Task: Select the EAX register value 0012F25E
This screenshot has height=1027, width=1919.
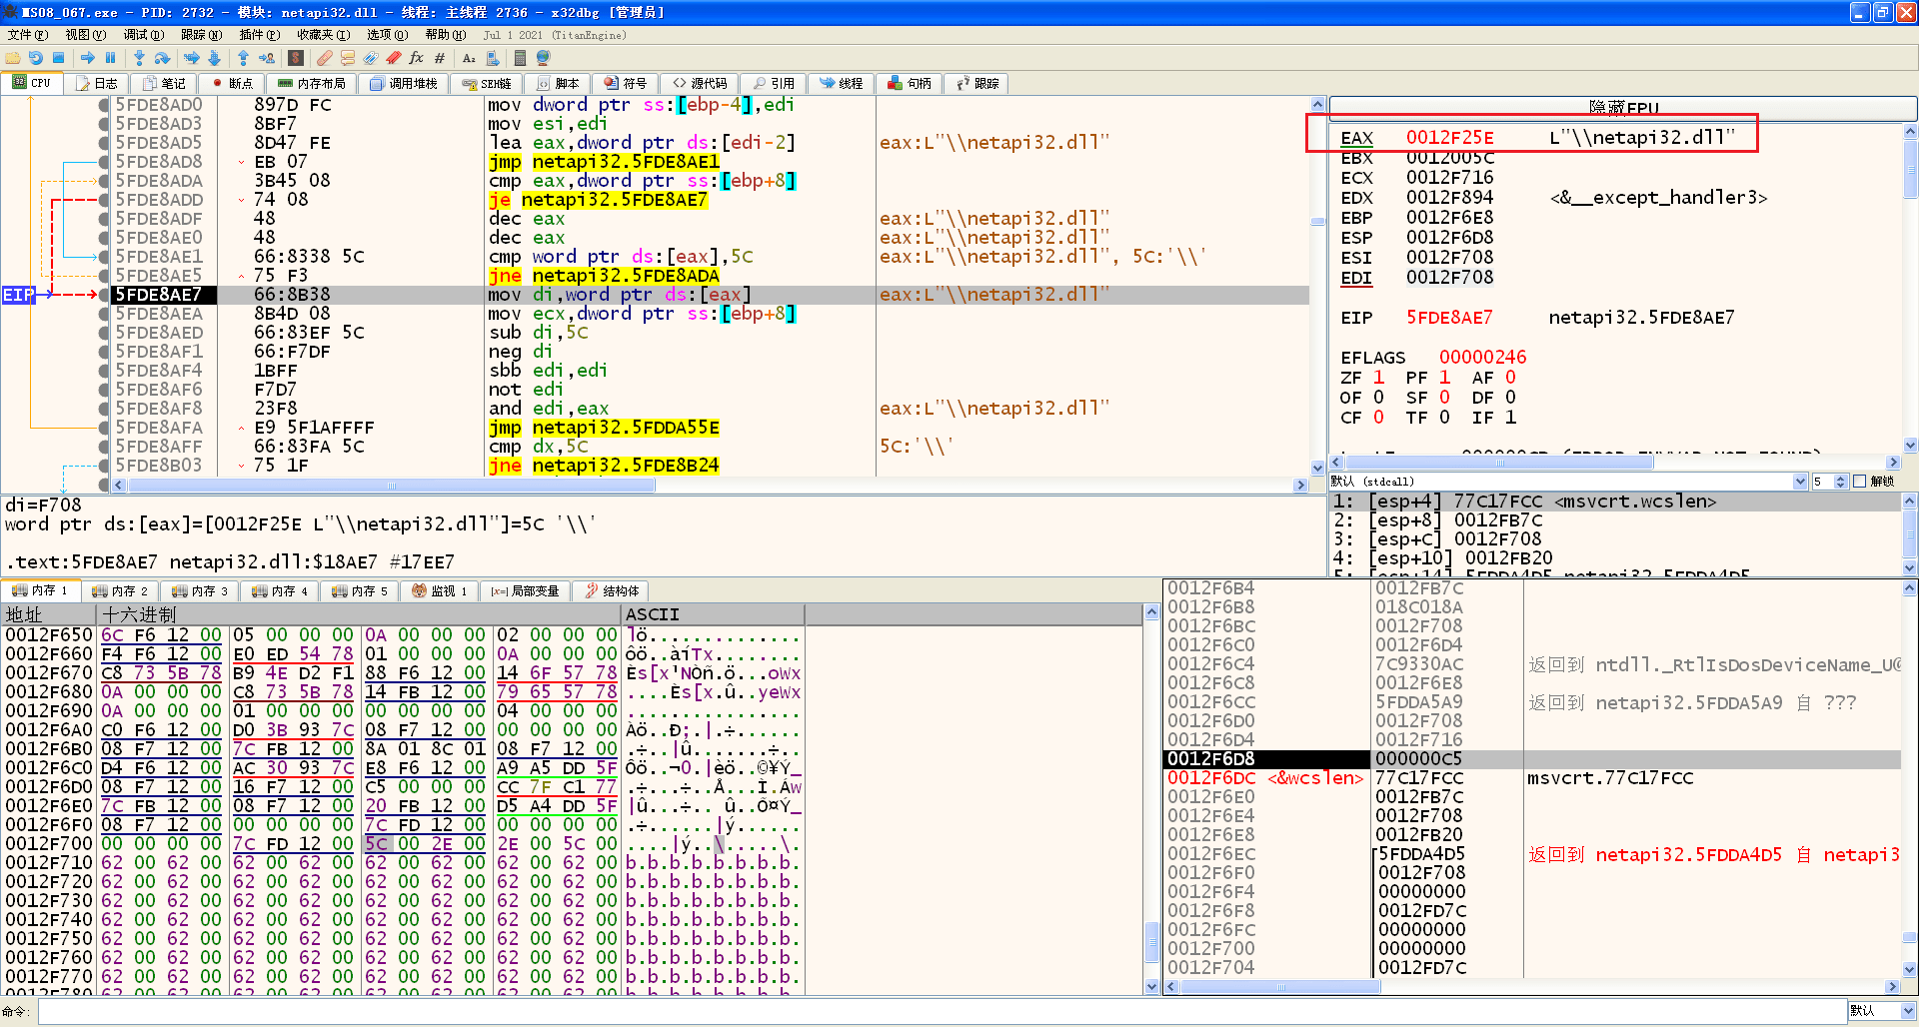Action: pyautogui.click(x=1449, y=138)
